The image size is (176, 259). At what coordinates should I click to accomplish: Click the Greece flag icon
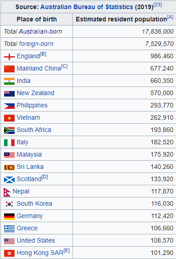click(x=9, y=229)
